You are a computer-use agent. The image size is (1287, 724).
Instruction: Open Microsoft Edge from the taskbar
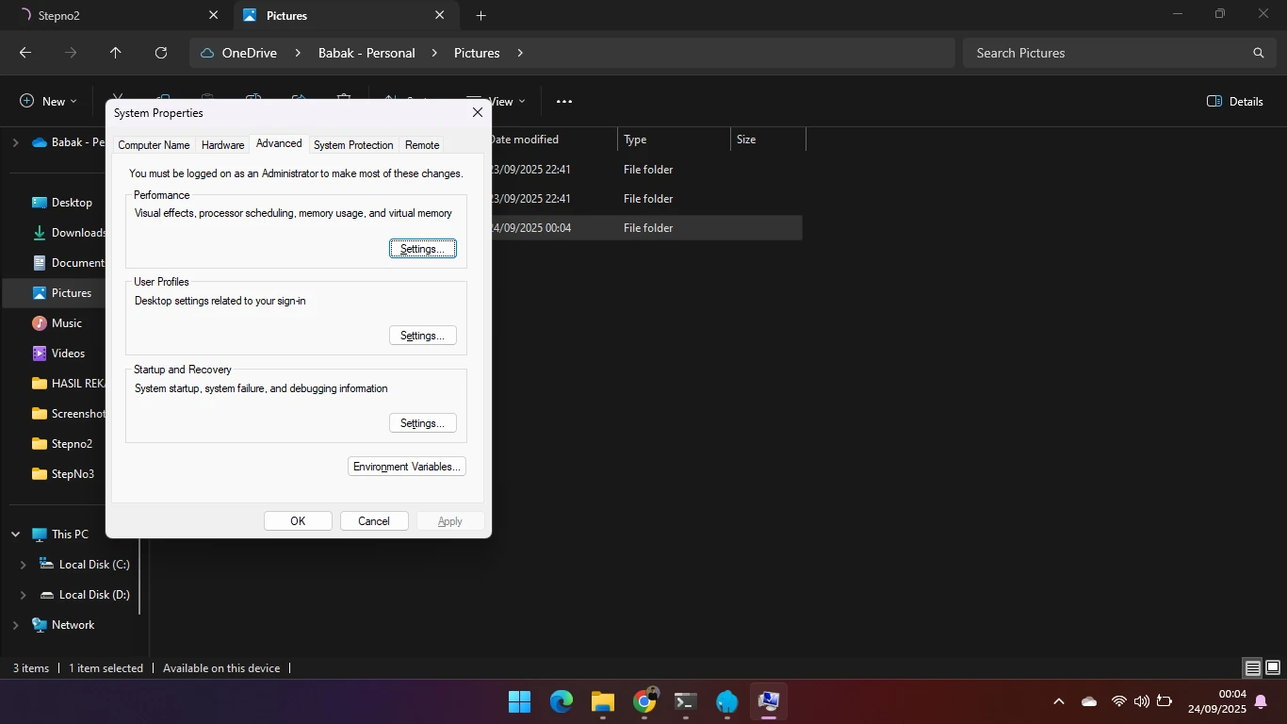tap(562, 701)
